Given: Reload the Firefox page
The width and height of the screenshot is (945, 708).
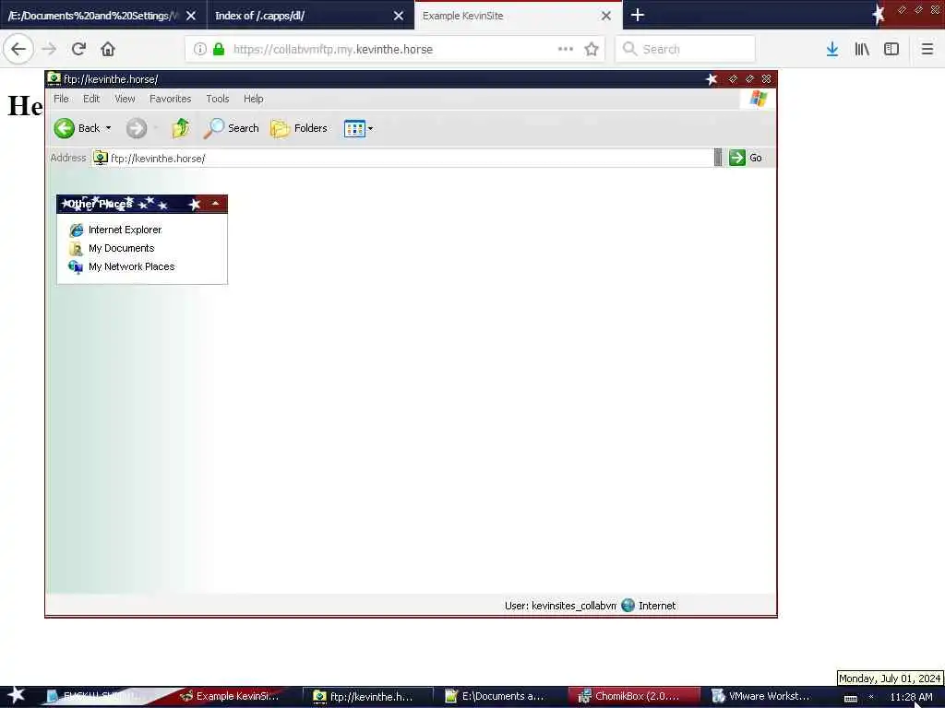Looking at the screenshot, I should [78, 49].
